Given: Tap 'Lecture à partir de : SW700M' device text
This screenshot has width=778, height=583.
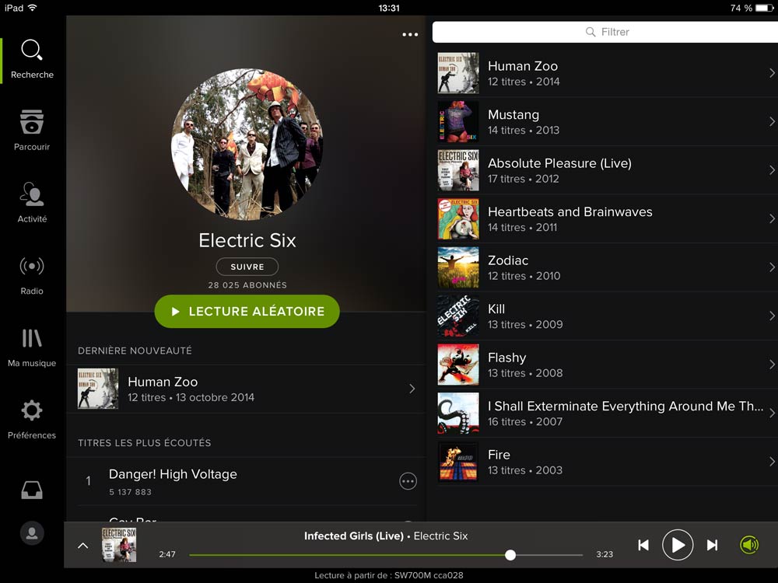Looking at the screenshot, I should tap(388, 575).
